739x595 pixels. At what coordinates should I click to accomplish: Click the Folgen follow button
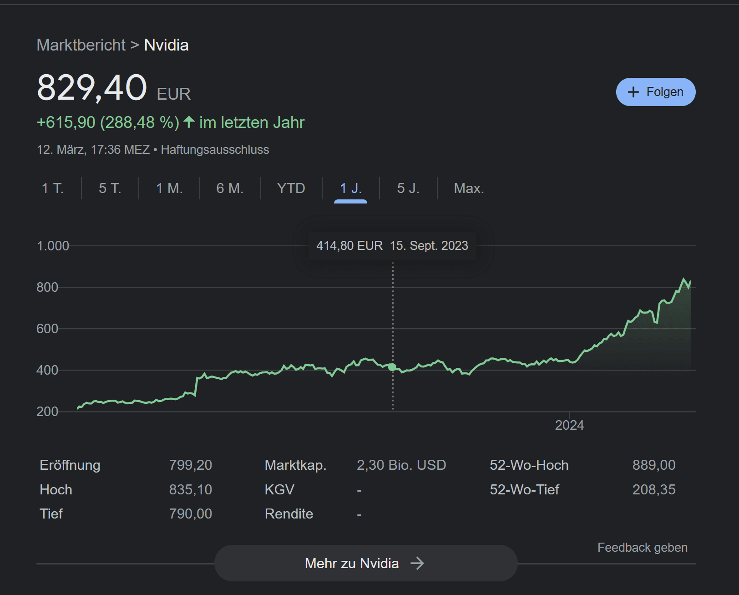point(655,92)
